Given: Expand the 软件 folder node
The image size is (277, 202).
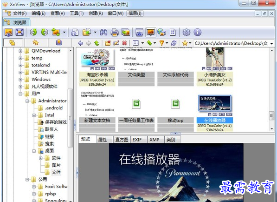Looking at the screenshot, I should [x=41, y=158].
